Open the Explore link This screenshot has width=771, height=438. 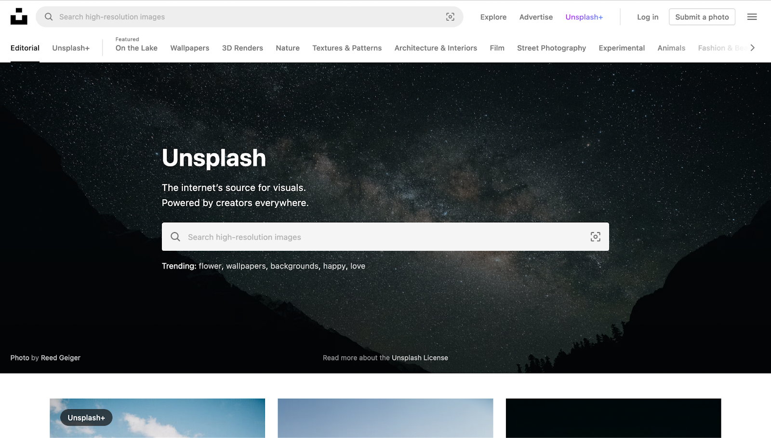493,17
